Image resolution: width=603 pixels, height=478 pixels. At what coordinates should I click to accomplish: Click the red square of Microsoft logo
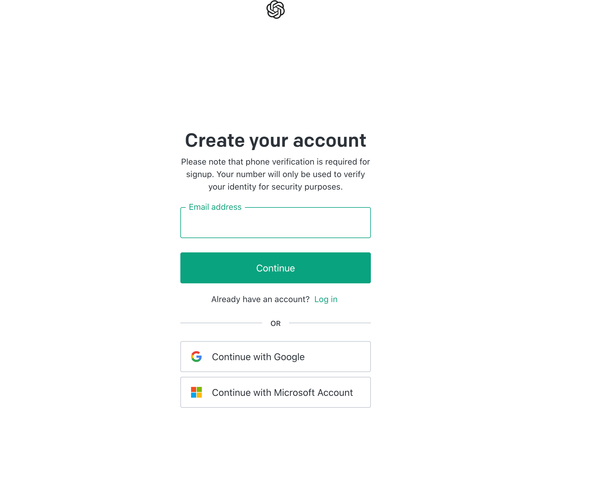[x=193, y=389]
